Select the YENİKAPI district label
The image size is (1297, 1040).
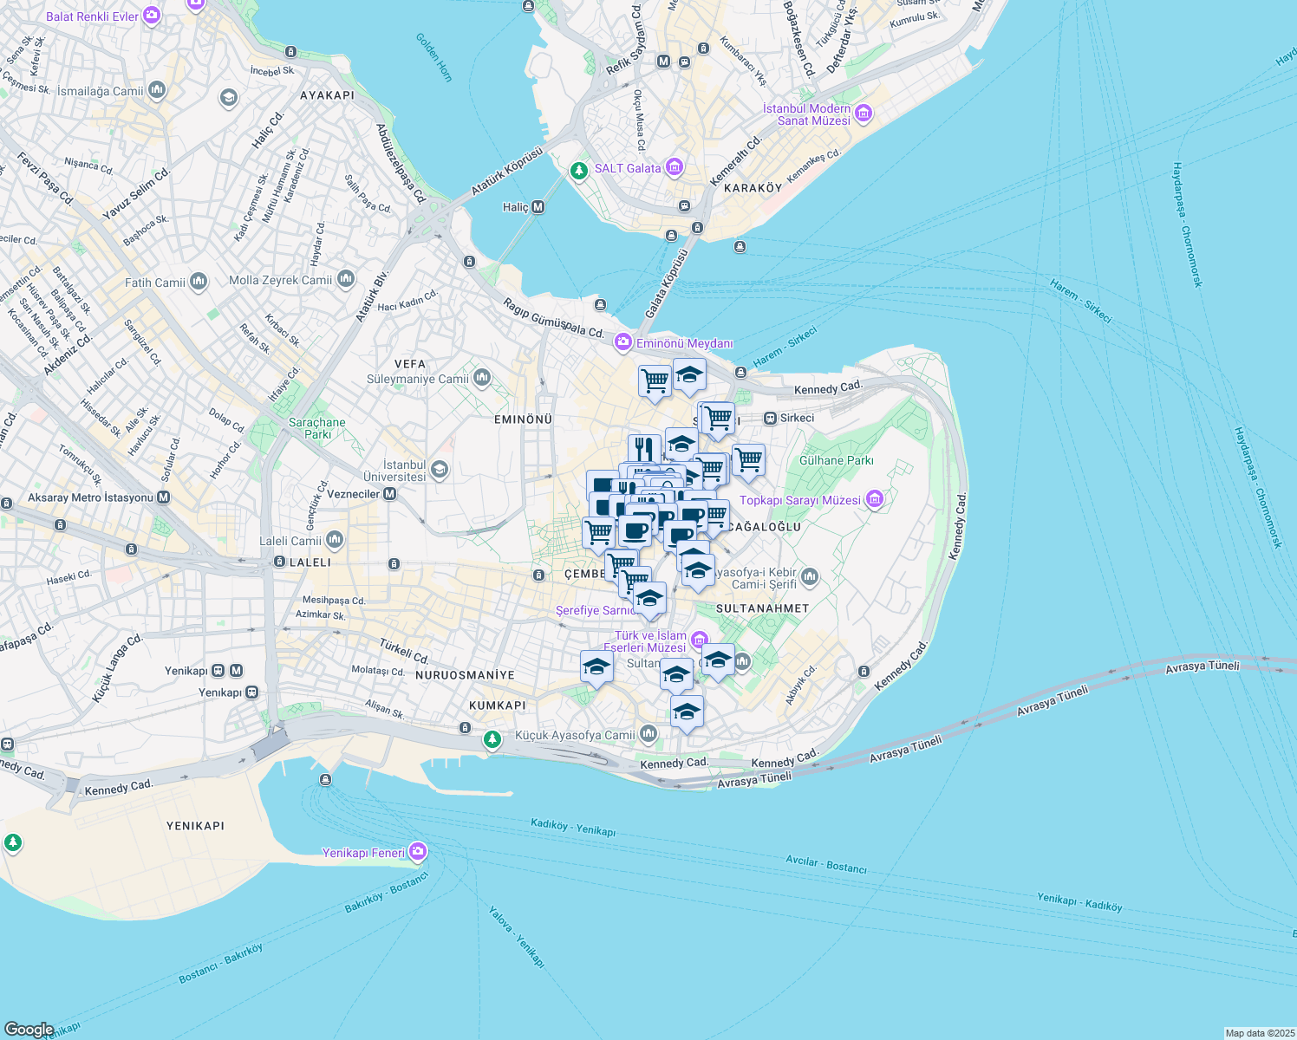pos(195,826)
